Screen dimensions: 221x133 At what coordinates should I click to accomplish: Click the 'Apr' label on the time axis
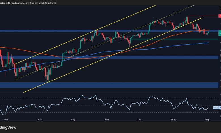40,119
